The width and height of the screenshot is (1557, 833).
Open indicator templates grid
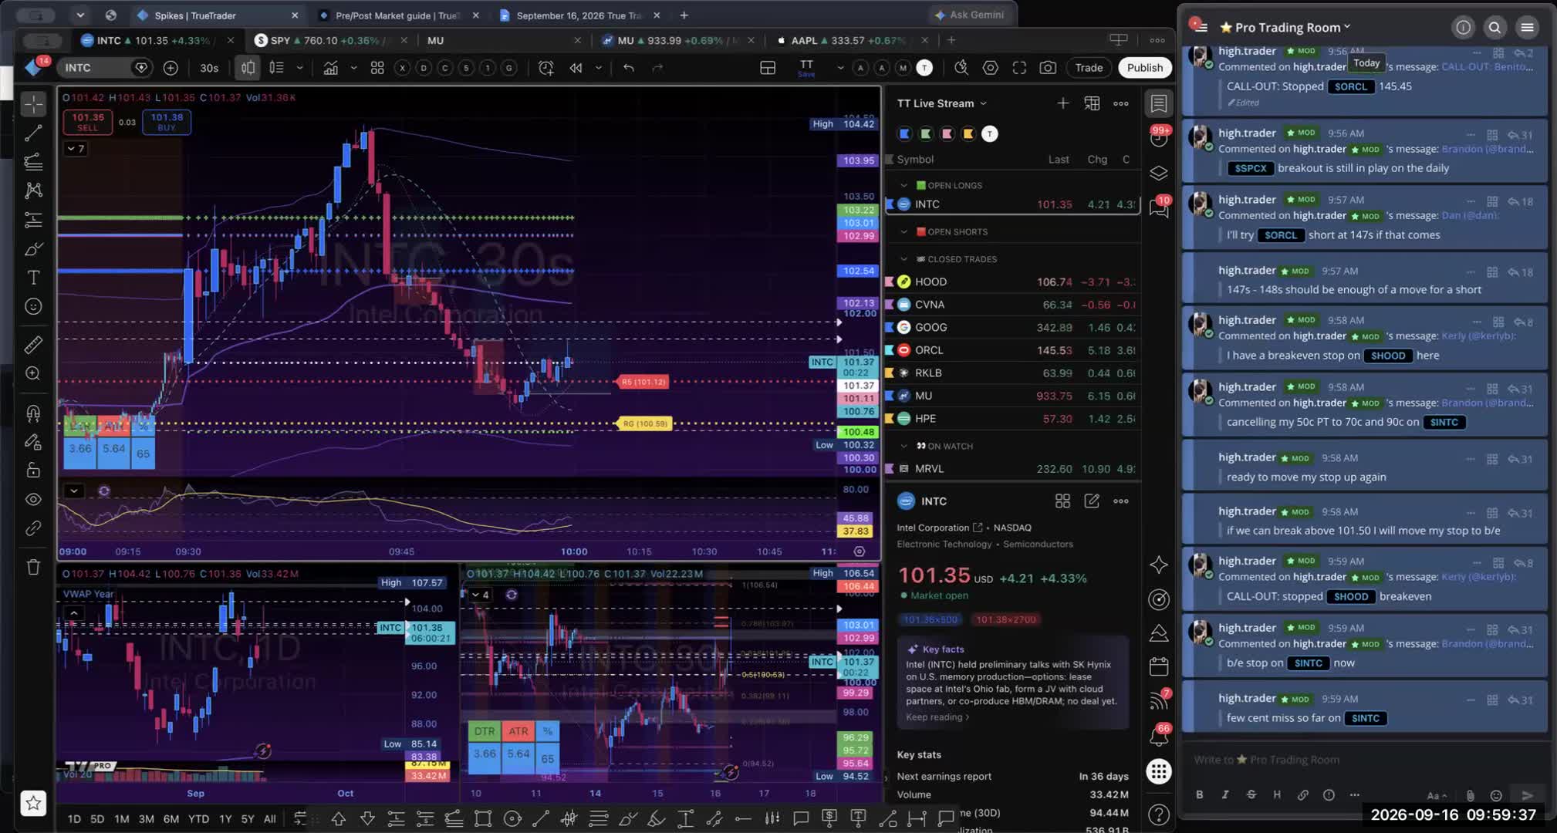(x=377, y=68)
